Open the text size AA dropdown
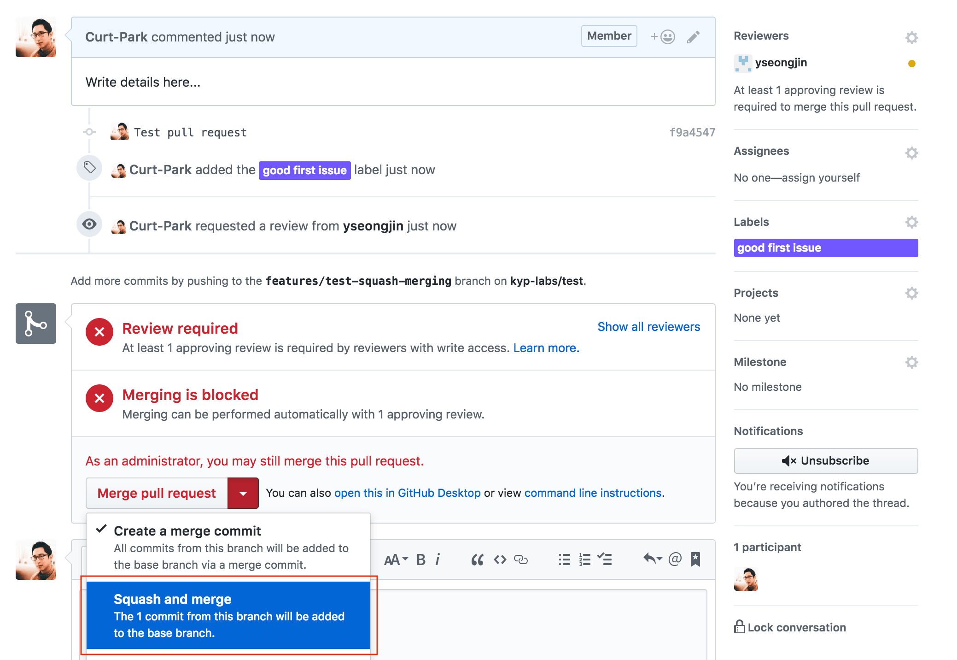Image resolution: width=957 pixels, height=660 pixels. (396, 560)
